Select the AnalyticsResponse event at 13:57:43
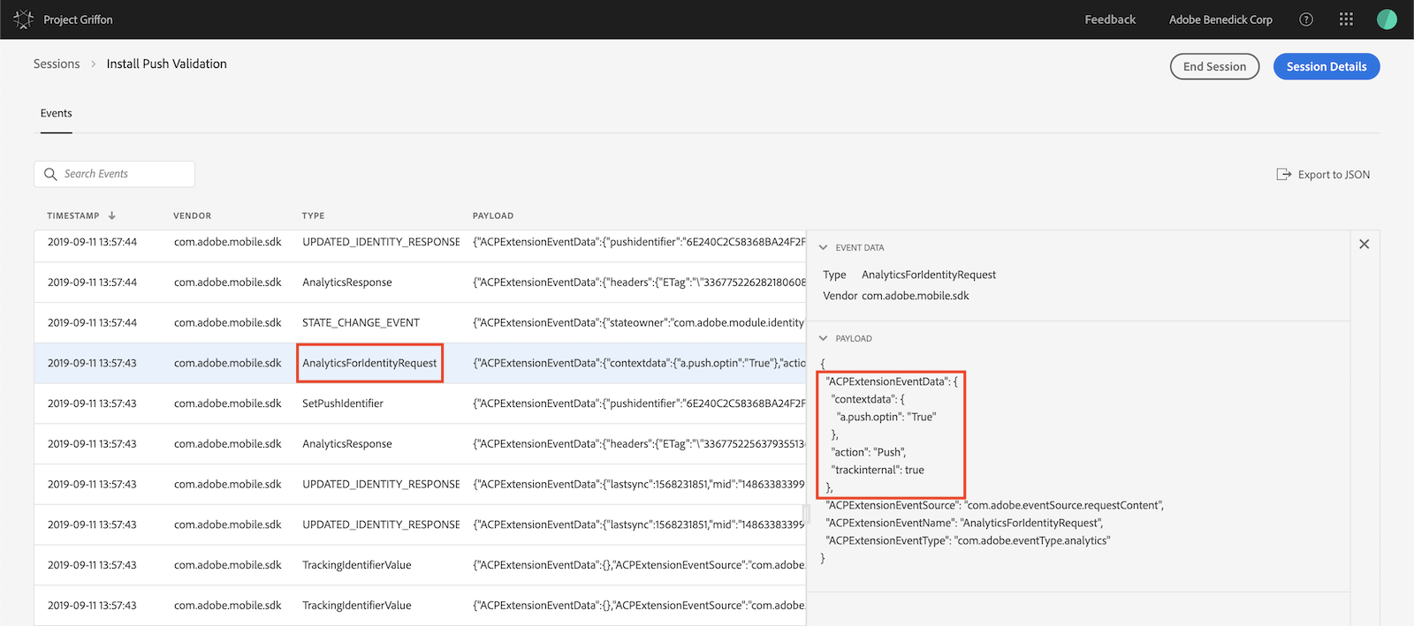The height and width of the screenshot is (626, 1414). [347, 444]
